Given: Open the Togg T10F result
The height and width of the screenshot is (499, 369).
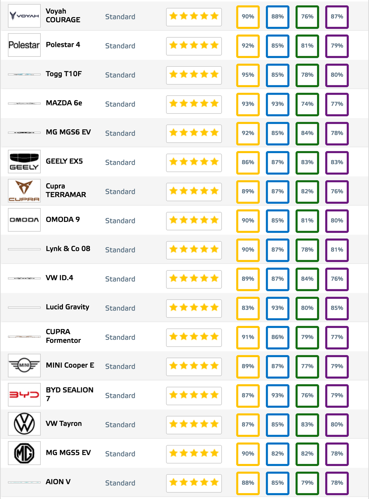Looking at the screenshot, I should coord(64,74).
